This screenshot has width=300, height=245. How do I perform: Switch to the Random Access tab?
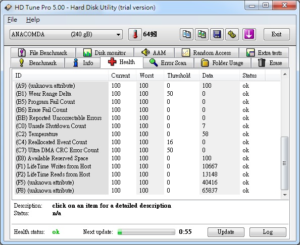coord(207,52)
